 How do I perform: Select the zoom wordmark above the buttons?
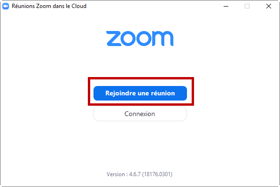(140, 39)
